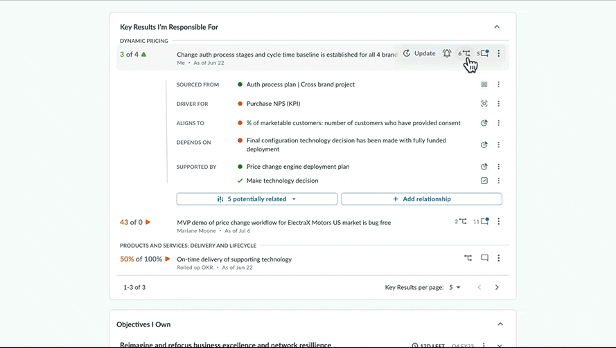Open relationships icon for On-time delivery row
This screenshot has width=616, height=348.
click(x=468, y=258)
